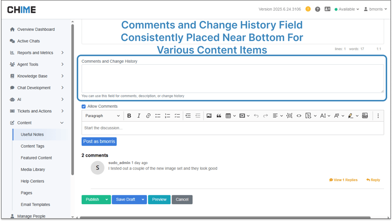Open the help question mark icon
This screenshot has height=221, width=392.
(318, 9)
